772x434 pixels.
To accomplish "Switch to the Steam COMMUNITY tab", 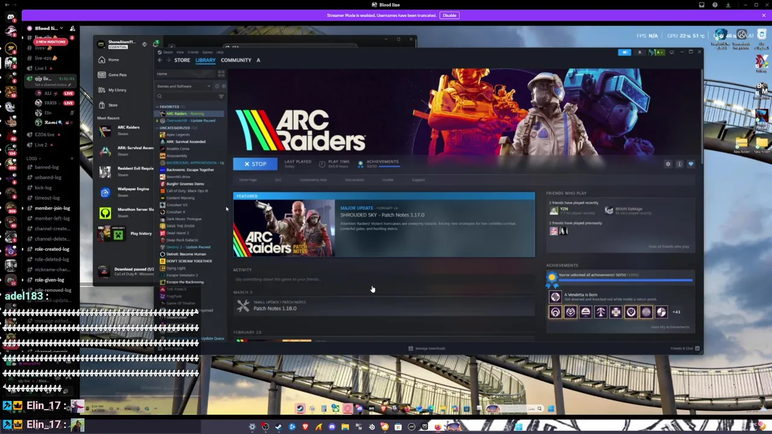I will pos(236,60).
